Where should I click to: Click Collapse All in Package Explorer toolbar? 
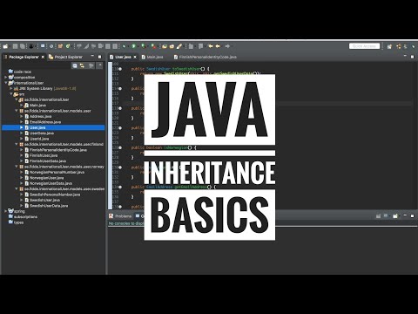click(75, 65)
